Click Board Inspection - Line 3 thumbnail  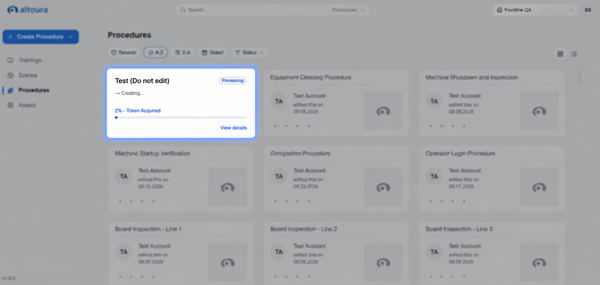pyautogui.click(x=539, y=262)
